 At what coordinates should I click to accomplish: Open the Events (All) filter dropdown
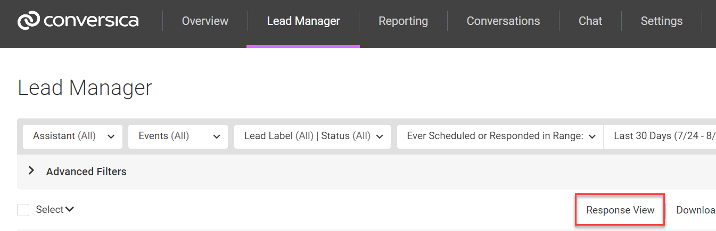(x=178, y=136)
